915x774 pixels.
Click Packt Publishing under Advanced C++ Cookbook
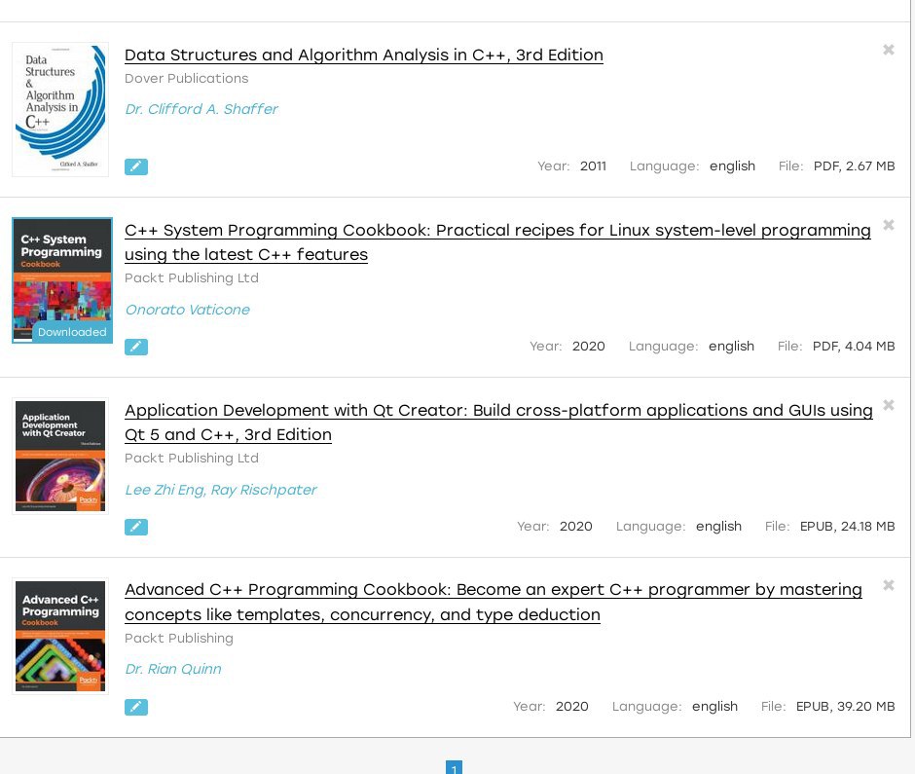(178, 638)
